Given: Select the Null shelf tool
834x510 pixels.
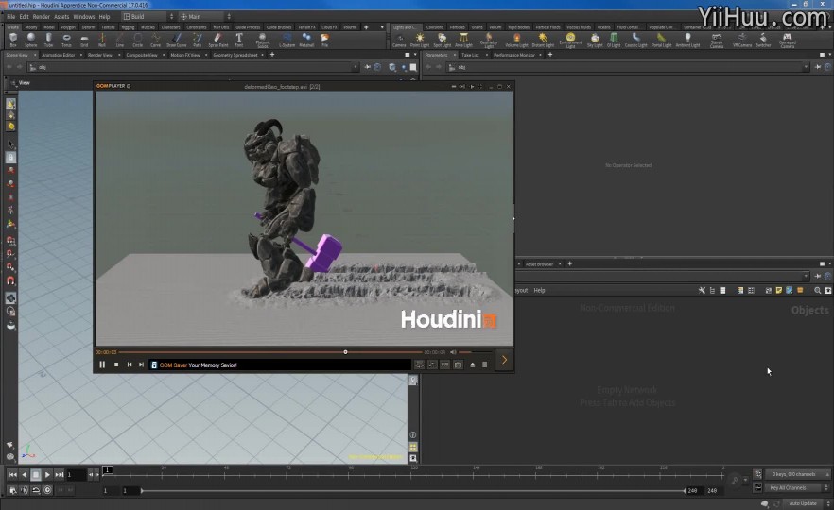Looking at the screenshot, I should (102, 40).
